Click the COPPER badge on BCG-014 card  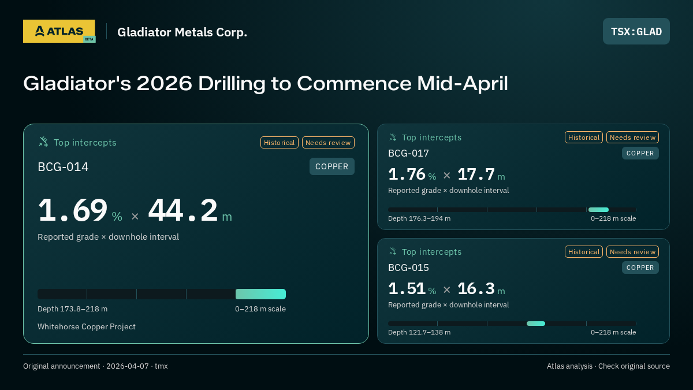[x=332, y=166]
